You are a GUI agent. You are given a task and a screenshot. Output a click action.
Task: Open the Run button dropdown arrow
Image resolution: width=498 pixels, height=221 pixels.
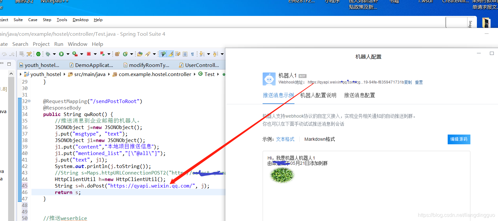click(x=68, y=54)
